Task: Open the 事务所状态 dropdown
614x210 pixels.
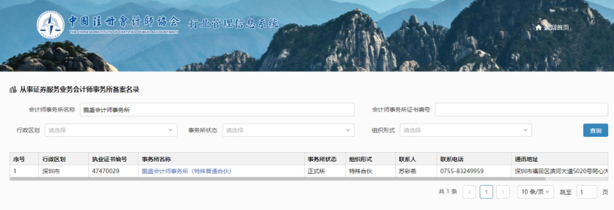Action: [288, 130]
